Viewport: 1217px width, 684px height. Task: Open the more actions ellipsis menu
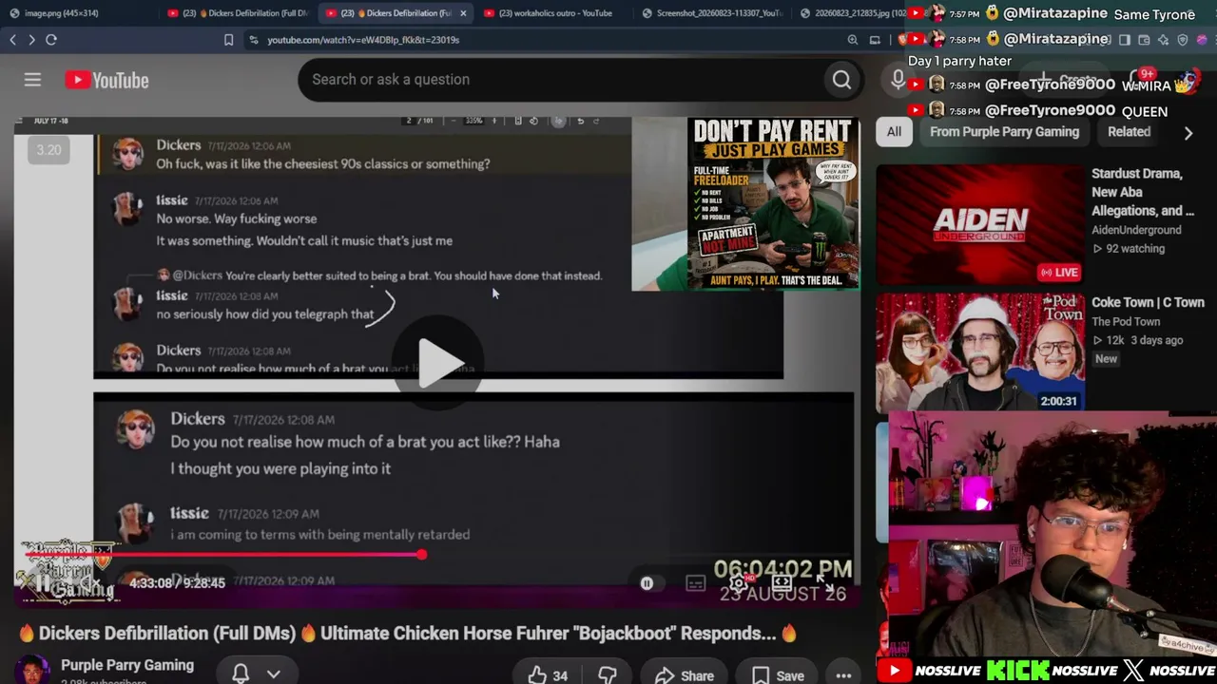point(843,675)
